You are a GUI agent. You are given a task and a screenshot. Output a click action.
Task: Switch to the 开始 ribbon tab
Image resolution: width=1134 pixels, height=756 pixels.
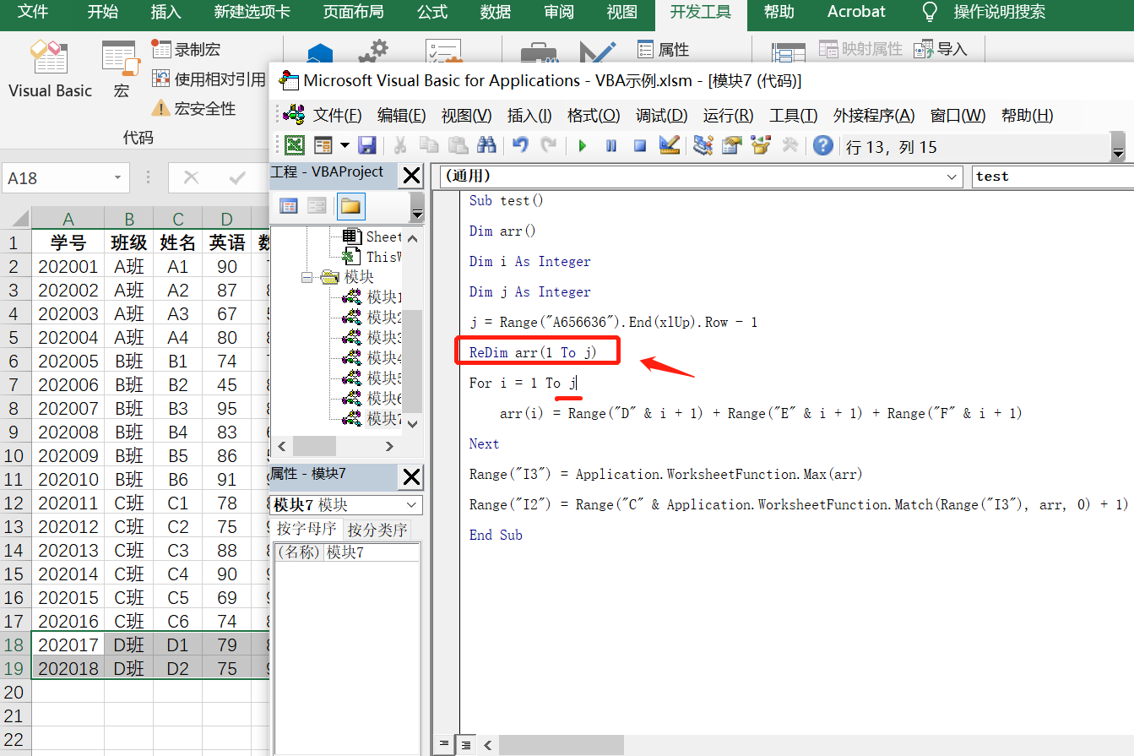[103, 12]
